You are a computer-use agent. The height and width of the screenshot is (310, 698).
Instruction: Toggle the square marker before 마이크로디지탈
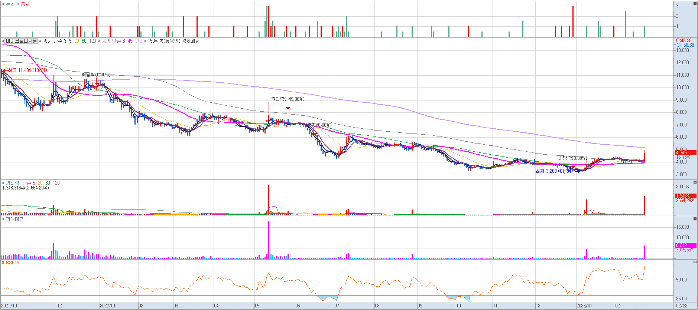[3, 41]
